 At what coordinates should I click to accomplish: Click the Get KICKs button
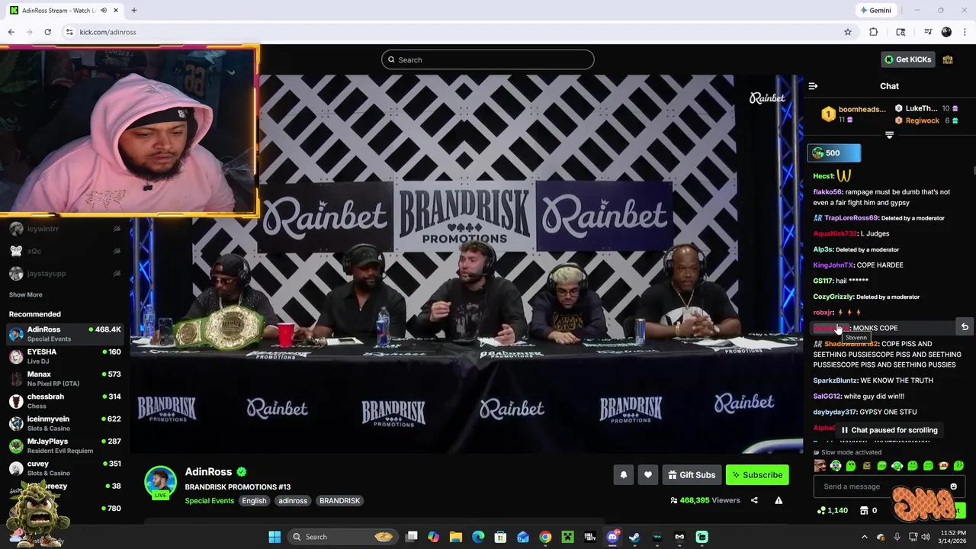pyautogui.click(x=907, y=59)
